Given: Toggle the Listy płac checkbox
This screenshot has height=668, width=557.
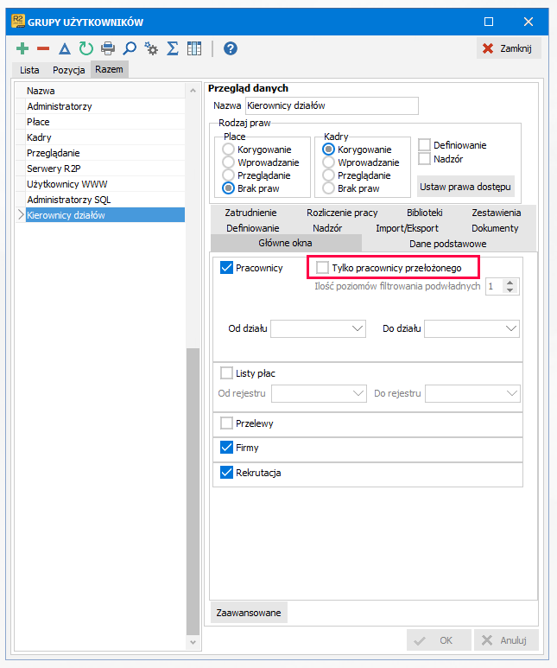Looking at the screenshot, I should [226, 373].
